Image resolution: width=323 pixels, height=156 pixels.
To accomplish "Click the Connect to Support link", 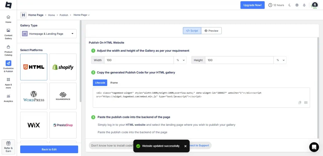I will pyautogui.click(x=199, y=145).
